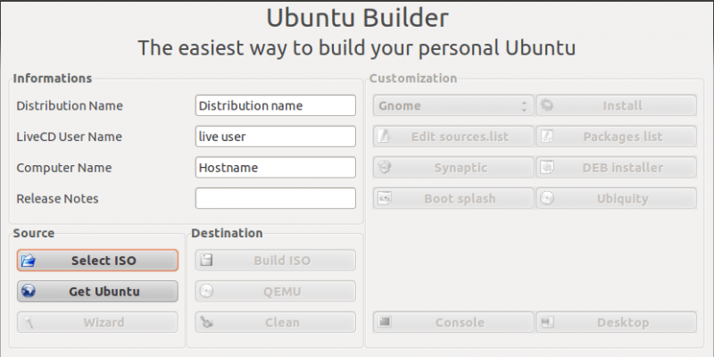Click the globe icon on Get Ubuntu

29,292
